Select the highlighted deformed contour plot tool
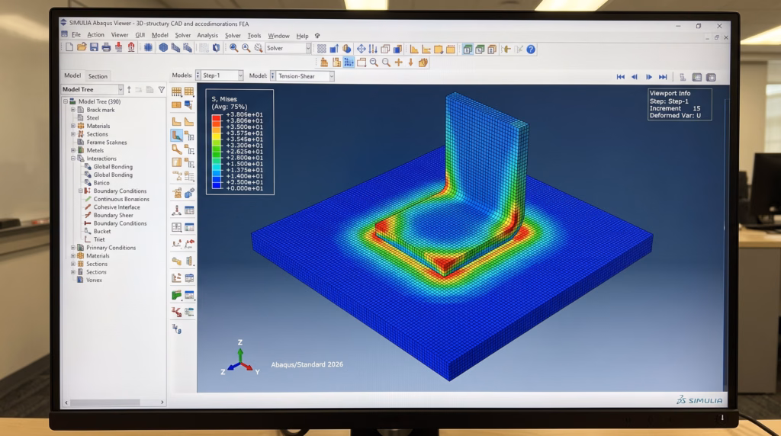The height and width of the screenshot is (436, 781). [x=176, y=135]
